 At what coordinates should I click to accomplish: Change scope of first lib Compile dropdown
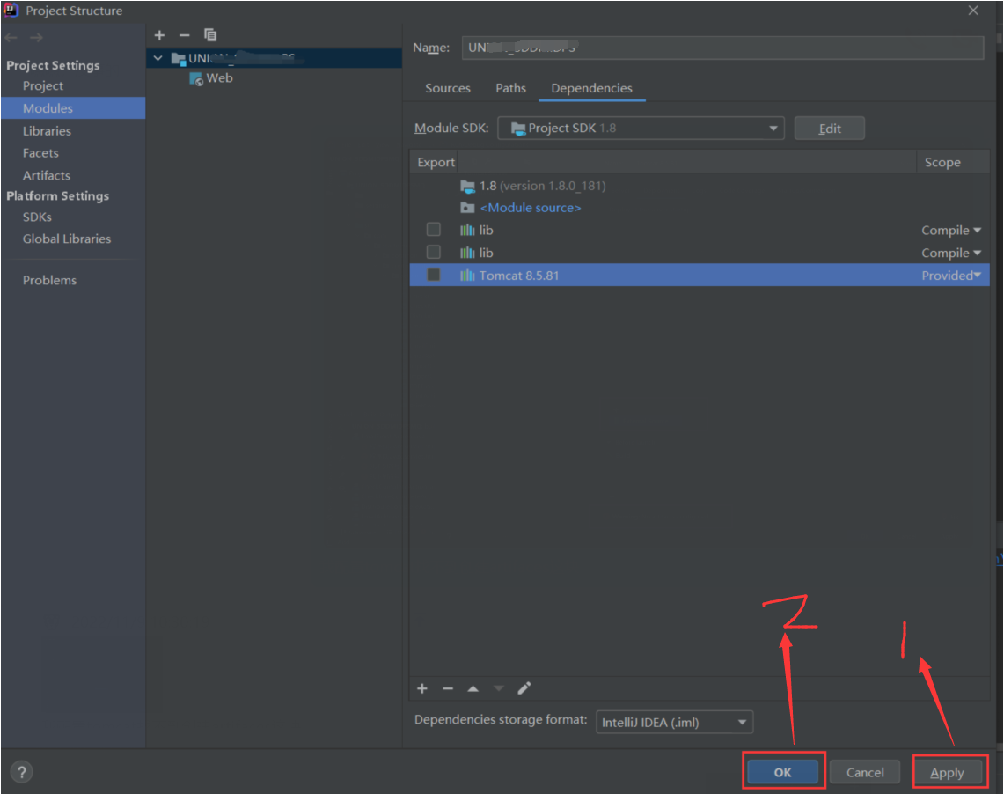click(x=951, y=231)
